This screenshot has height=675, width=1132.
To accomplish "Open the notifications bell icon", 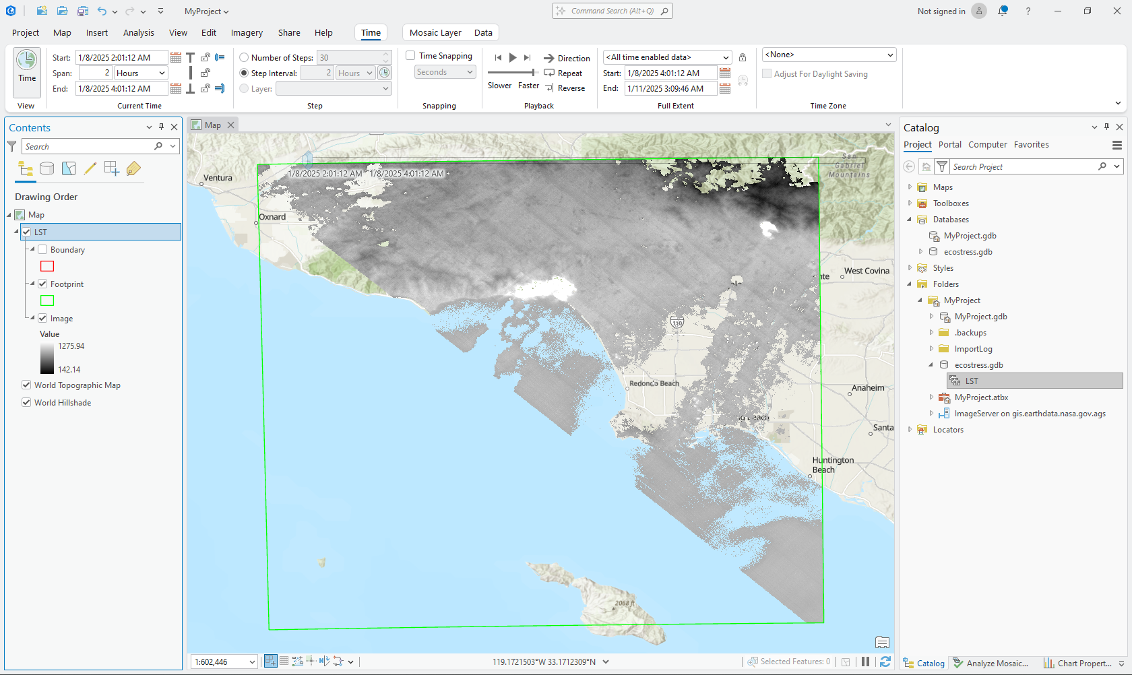I will tap(1003, 11).
